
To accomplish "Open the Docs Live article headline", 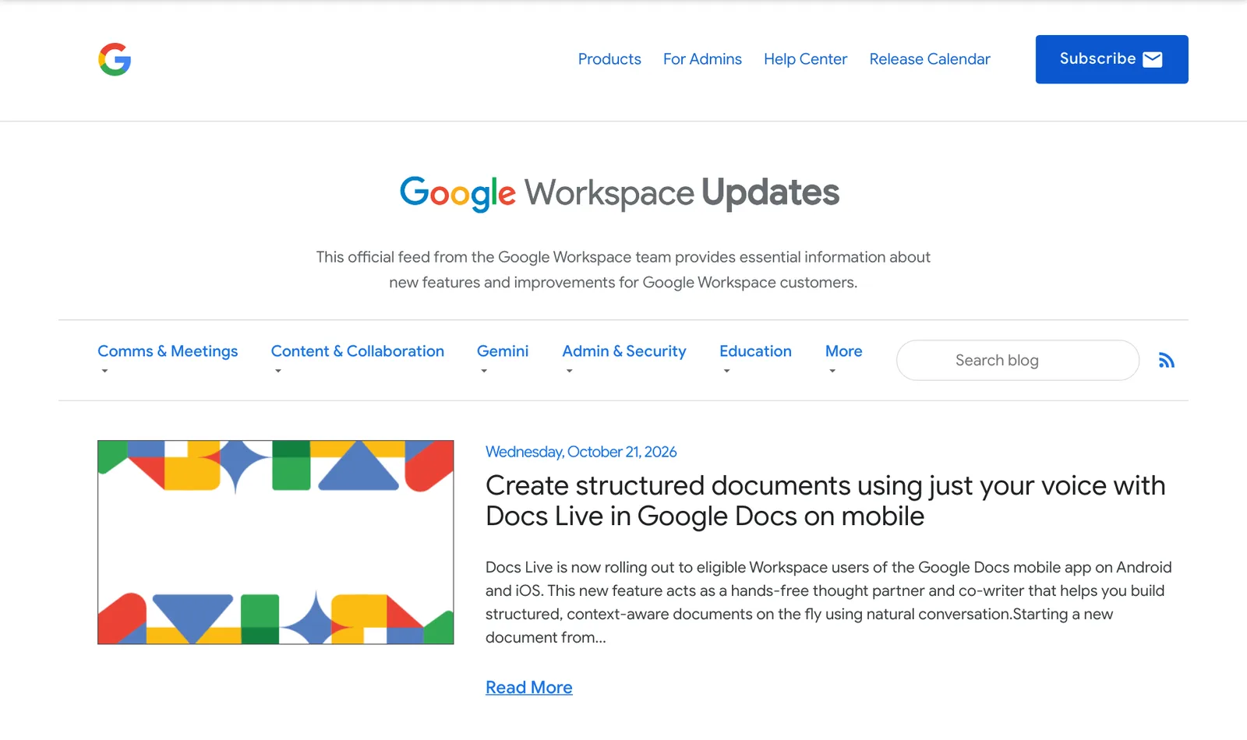I will [x=825, y=501].
